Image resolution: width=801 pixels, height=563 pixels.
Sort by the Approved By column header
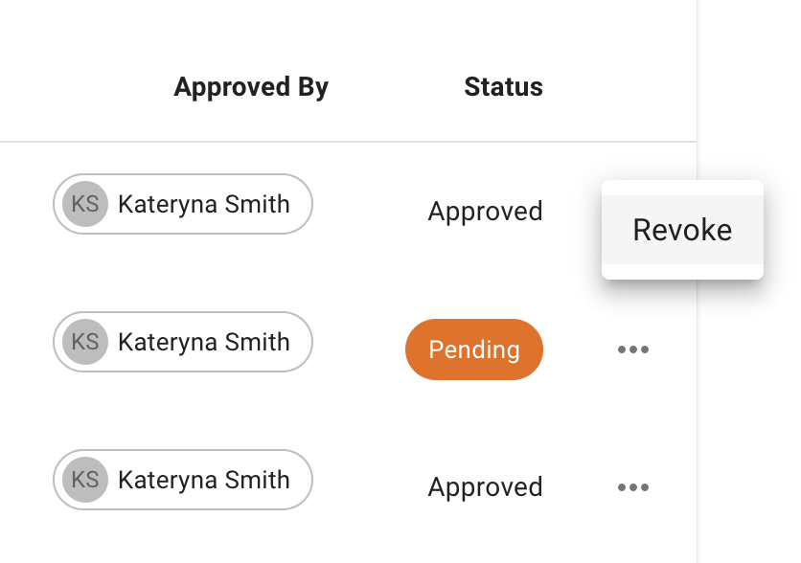tap(251, 87)
